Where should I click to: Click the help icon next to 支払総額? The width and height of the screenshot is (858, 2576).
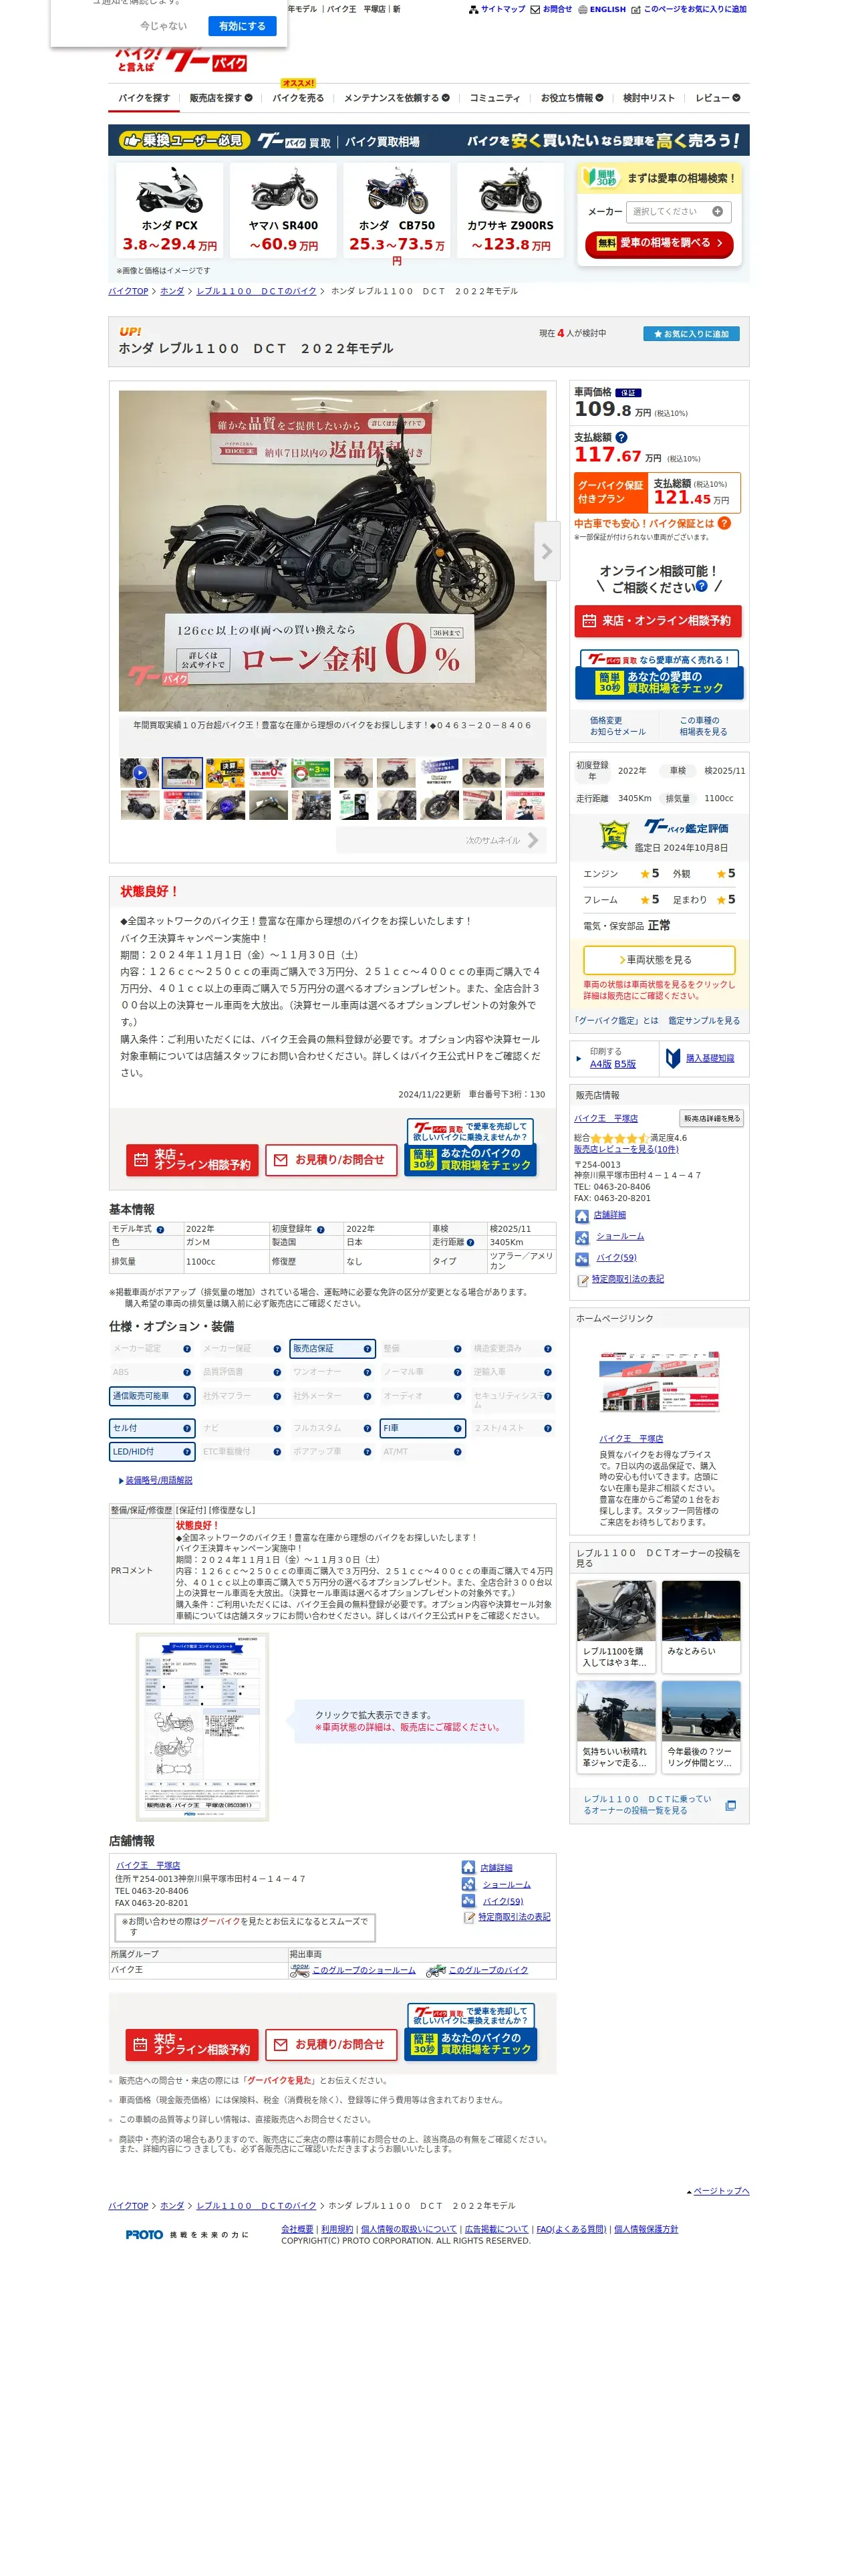click(621, 438)
